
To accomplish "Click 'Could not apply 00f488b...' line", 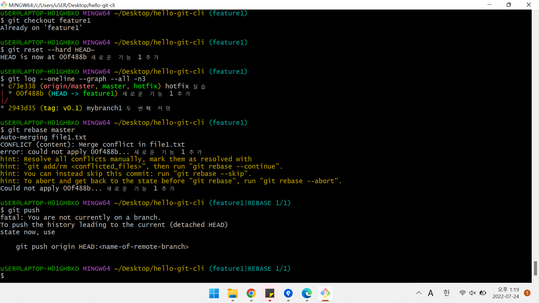I will click(x=88, y=188).
